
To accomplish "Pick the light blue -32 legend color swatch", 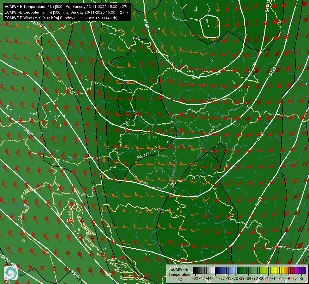I will pos(234,270).
